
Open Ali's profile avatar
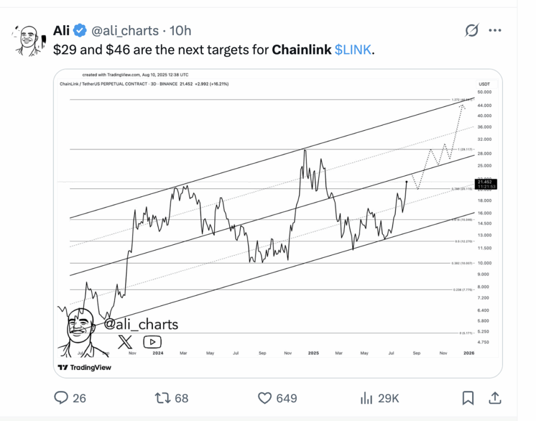(29, 41)
